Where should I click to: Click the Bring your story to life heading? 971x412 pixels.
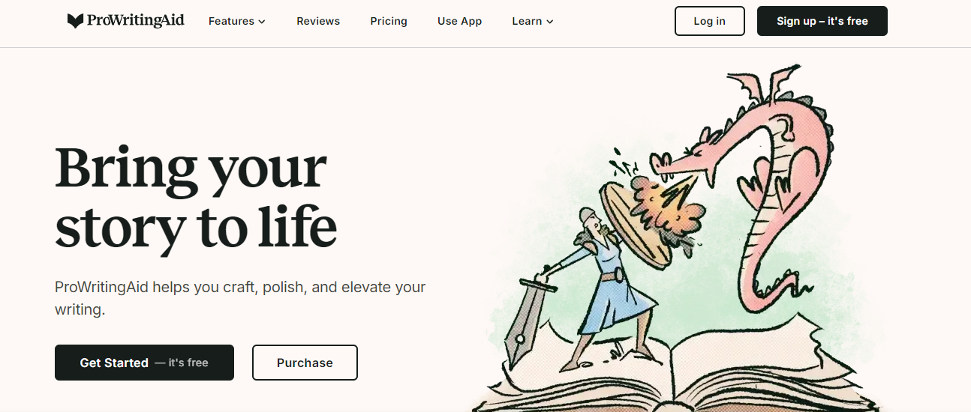195,196
